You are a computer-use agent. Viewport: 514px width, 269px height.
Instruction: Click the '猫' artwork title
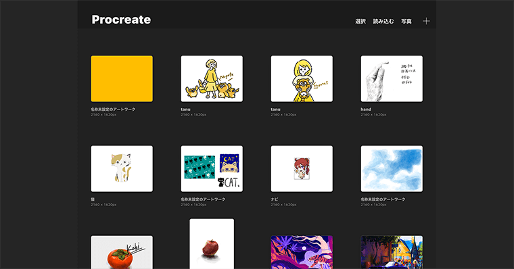click(93, 199)
